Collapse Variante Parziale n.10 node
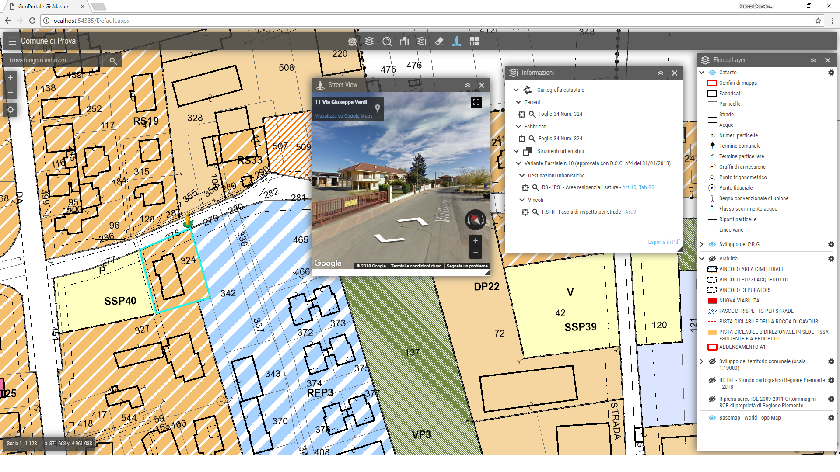This screenshot has width=840, height=472. coord(518,163)
